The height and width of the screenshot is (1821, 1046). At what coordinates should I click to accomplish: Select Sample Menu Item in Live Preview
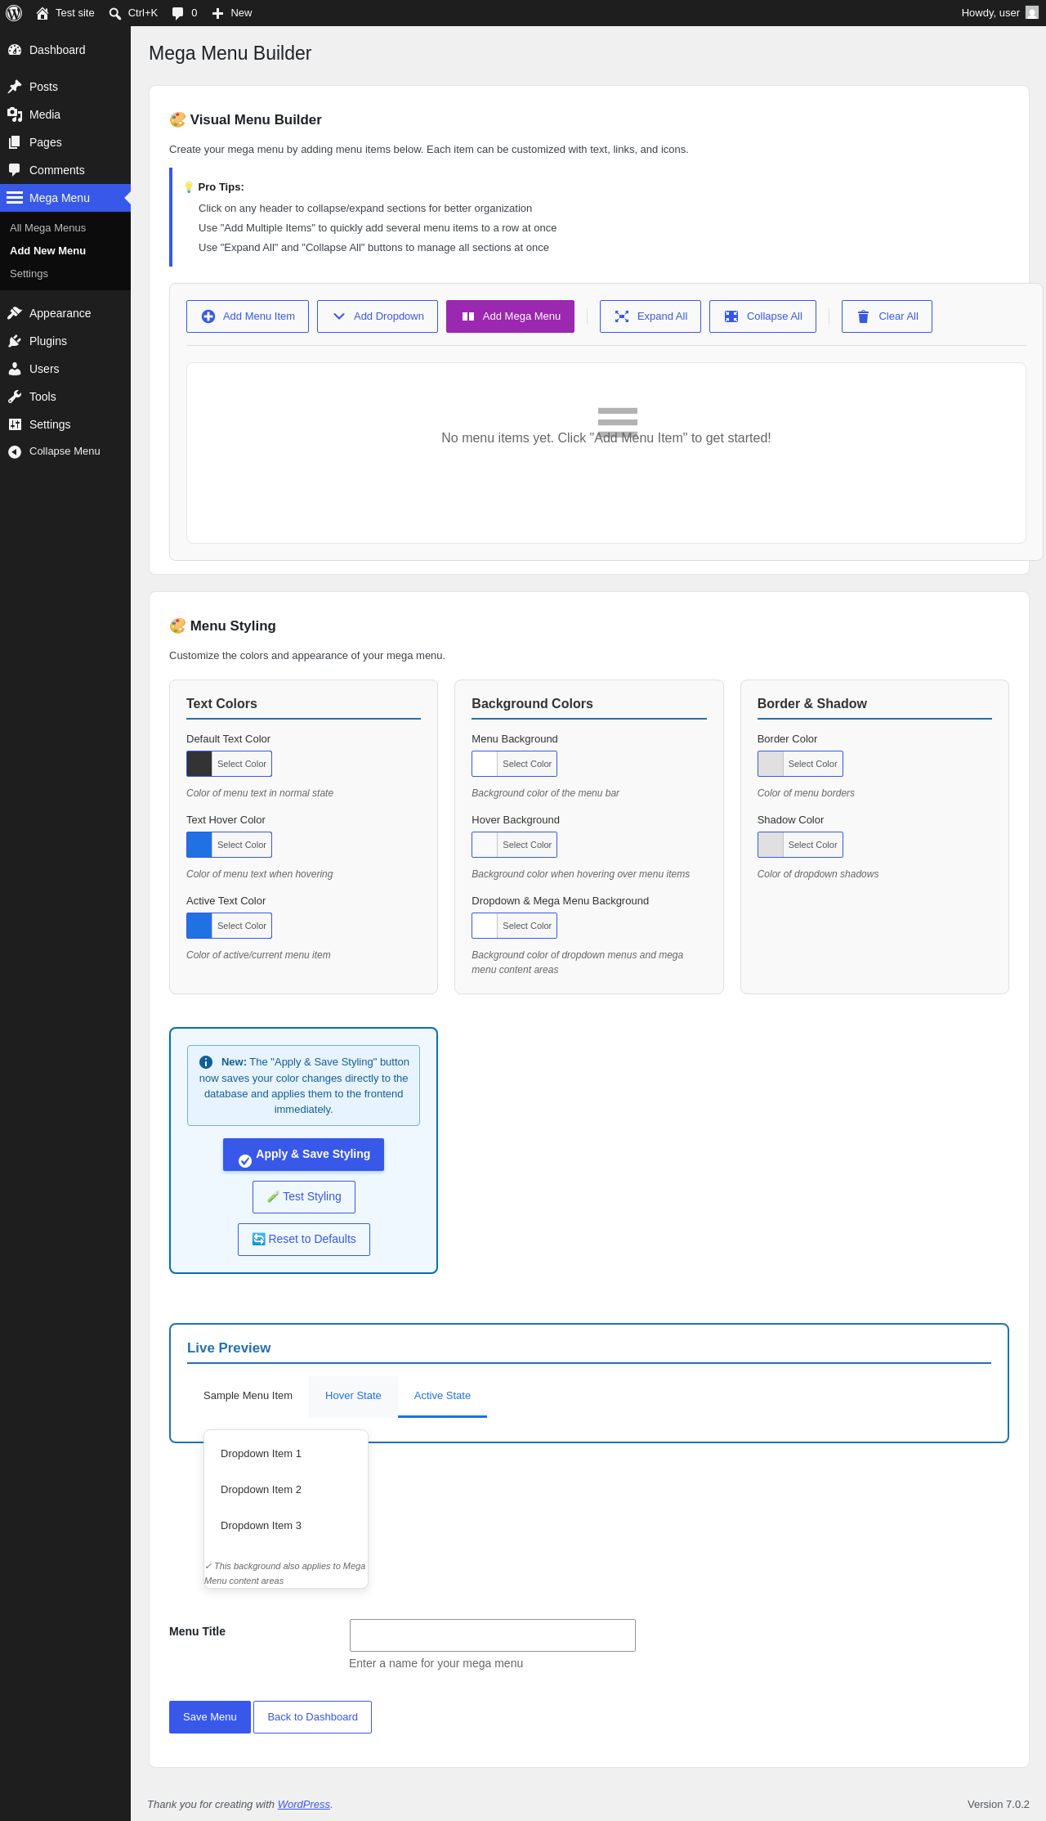pyautogui.click(x=248, y=1396)
